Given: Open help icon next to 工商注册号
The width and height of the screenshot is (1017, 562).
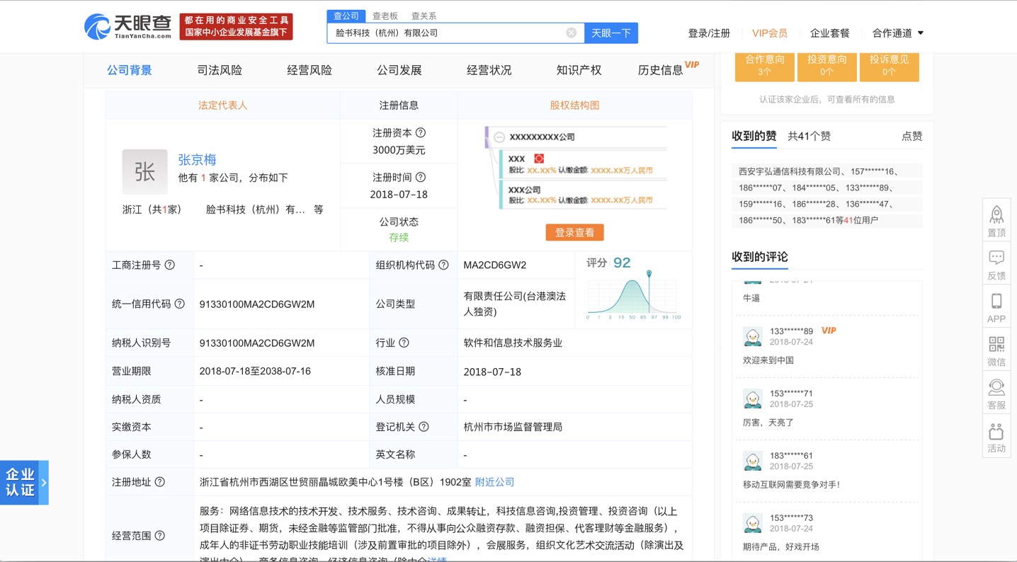Looking at the screenshot, I should tap(170, 265).
